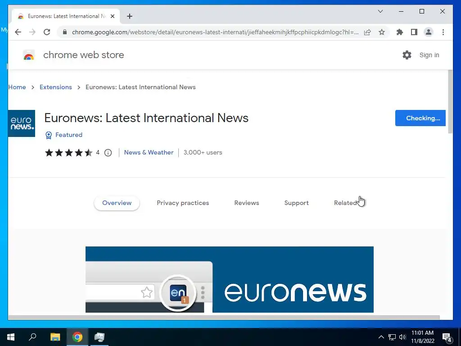Bookmark this page with the star icon
The height and width of the screenshot is (346, 461).
point(382,32)
